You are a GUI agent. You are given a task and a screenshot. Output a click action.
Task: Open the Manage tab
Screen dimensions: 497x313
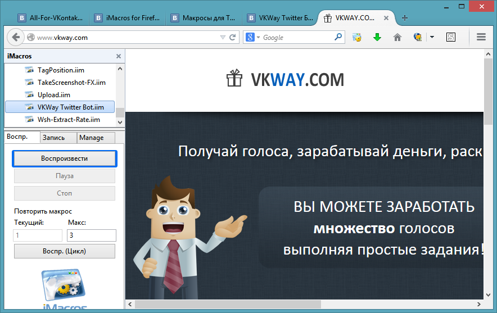96,138
